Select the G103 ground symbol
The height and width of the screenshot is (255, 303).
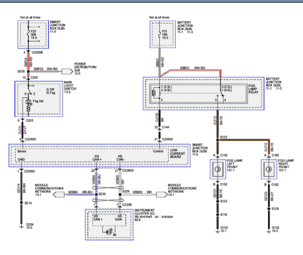click(x=218, y=226)
